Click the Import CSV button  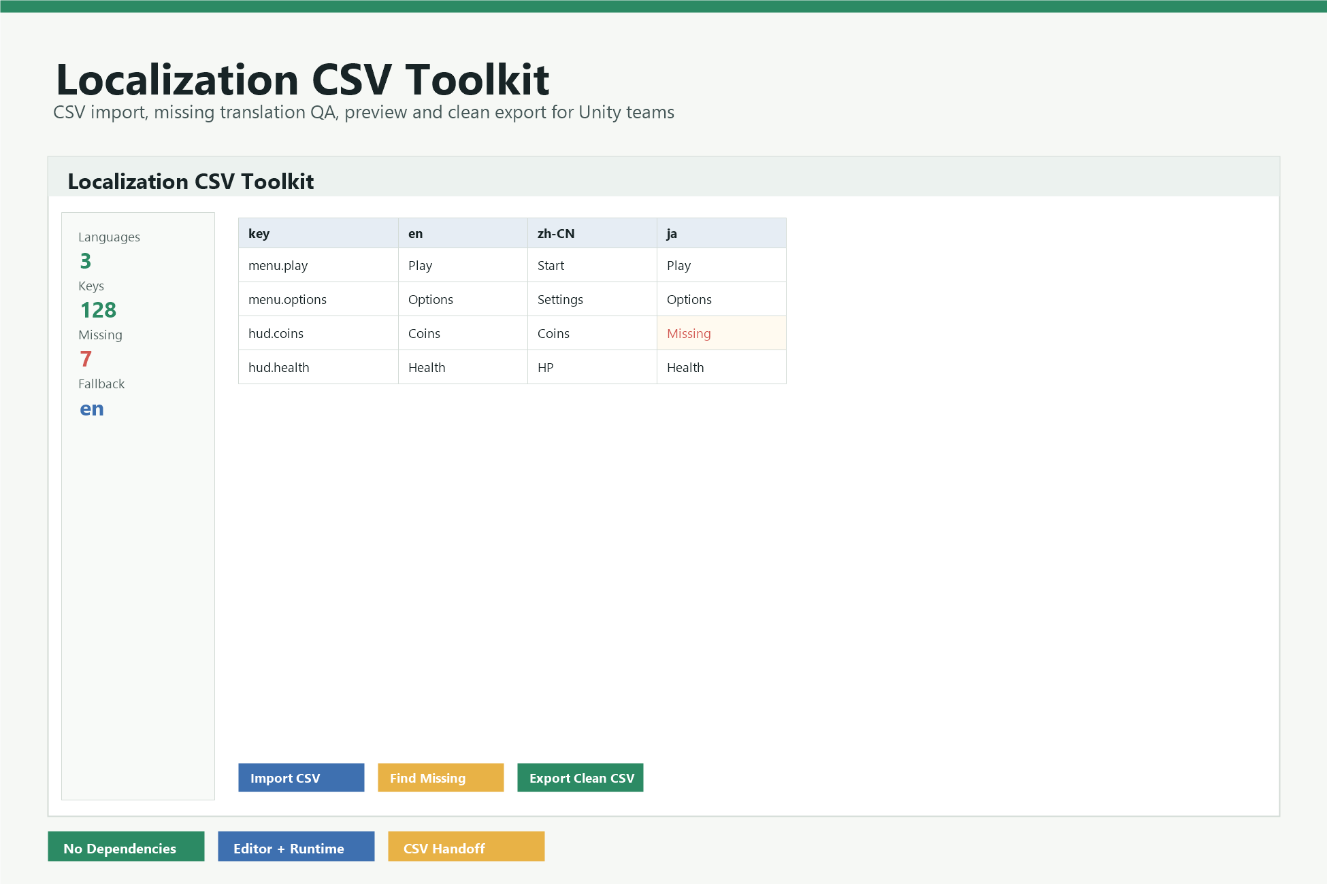pyautogui.click(x=301, y=777)
